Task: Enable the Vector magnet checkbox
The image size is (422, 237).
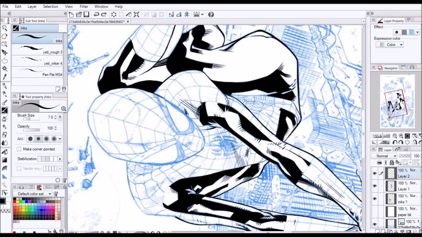Action: coord(19,169)
